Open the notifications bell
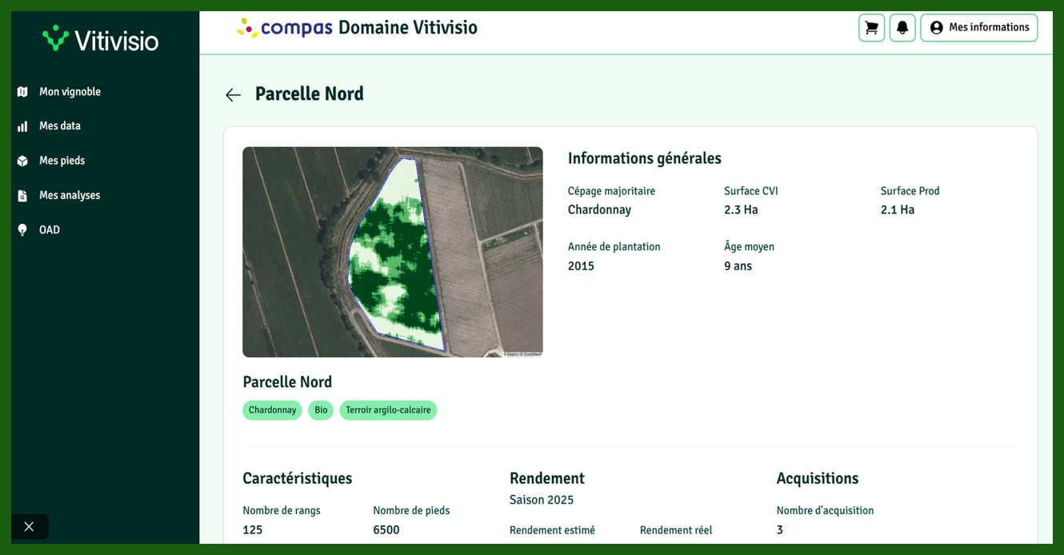Viewport: 1064px width, 555px height. [902, 27]
